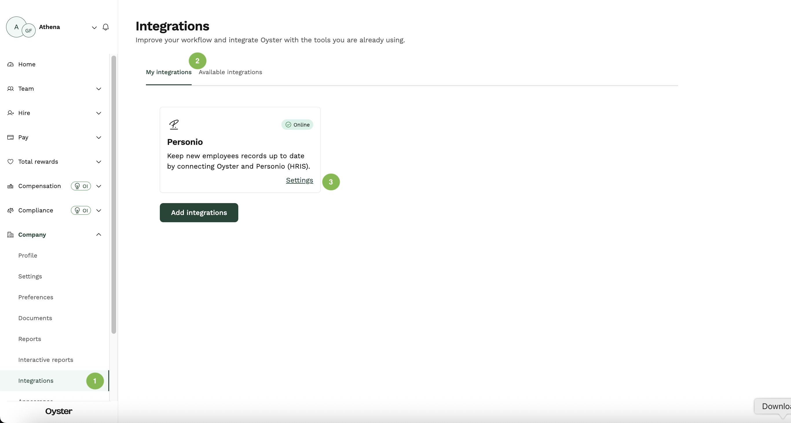791x423 pixels.
Task: Click the Athena company name
Action: [x=50, y=27]
